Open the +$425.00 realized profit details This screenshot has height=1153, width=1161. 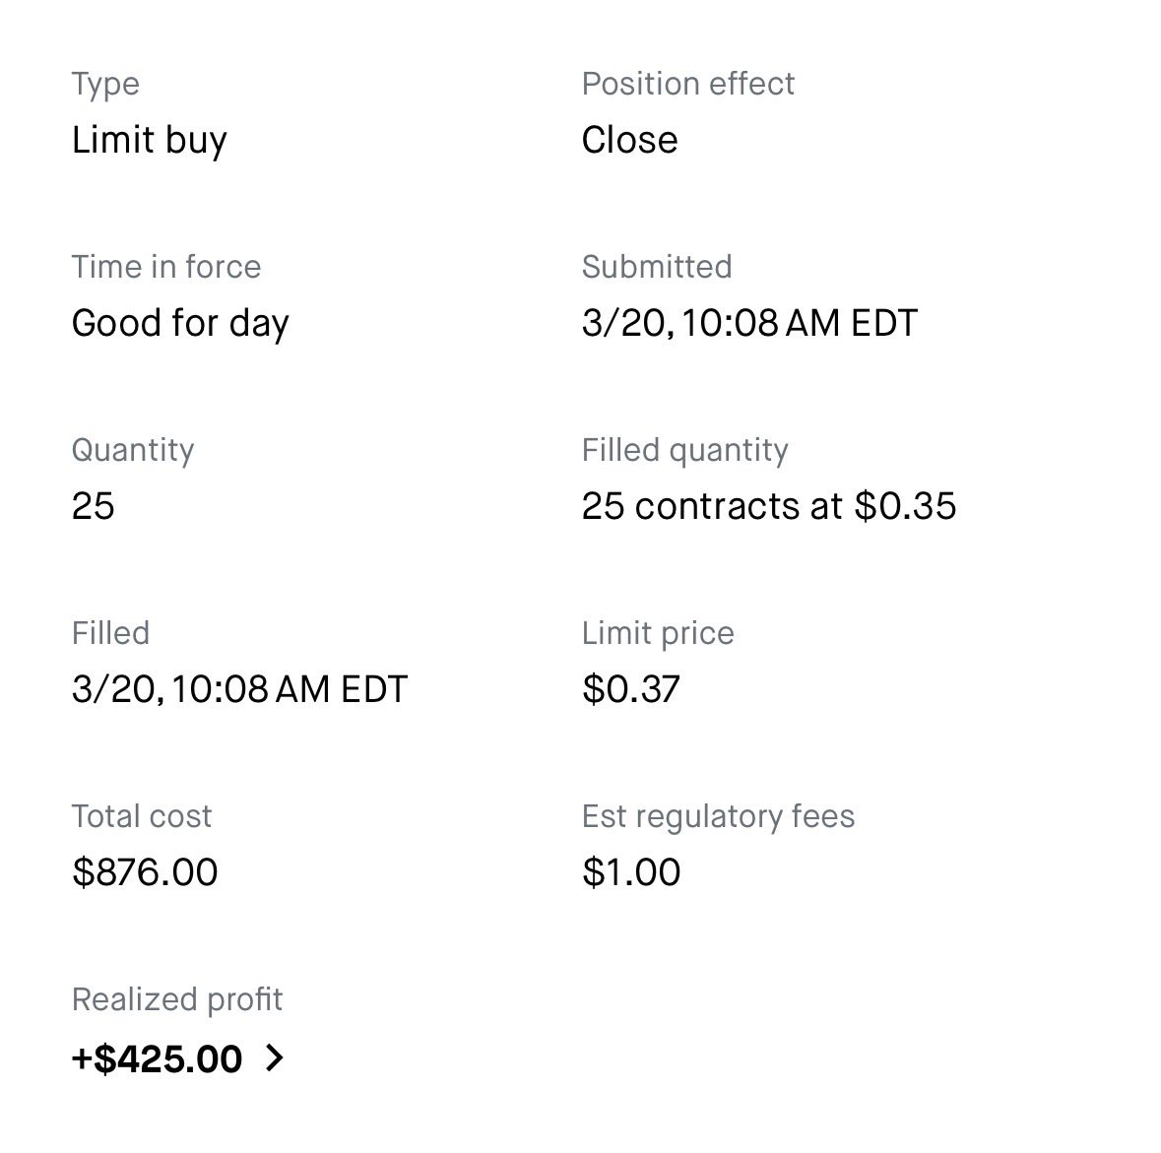(x=158, y=1058)
